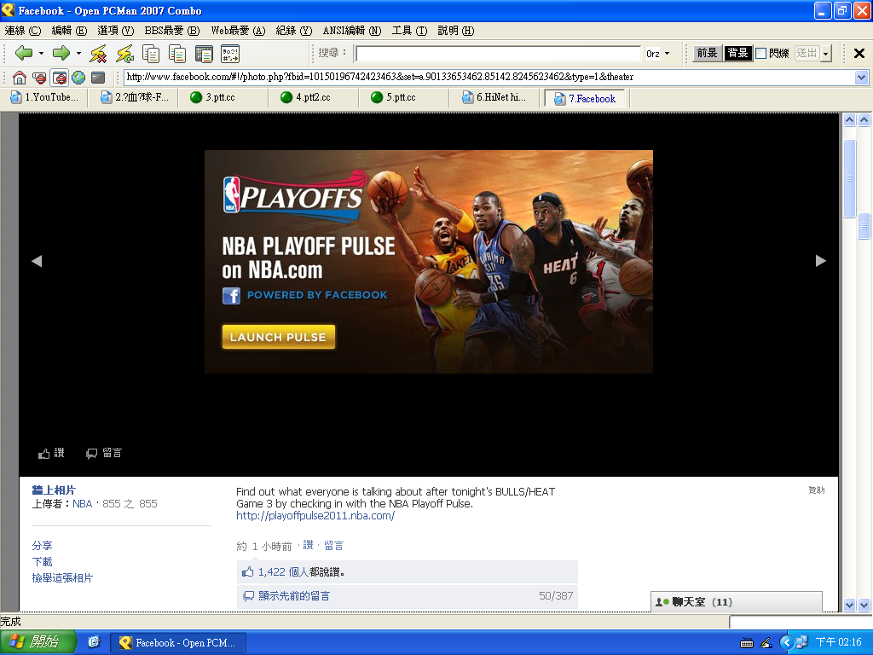Click the dark window icon beside the globe
Screen dimensions: 873x655
(x=98, y=78)
